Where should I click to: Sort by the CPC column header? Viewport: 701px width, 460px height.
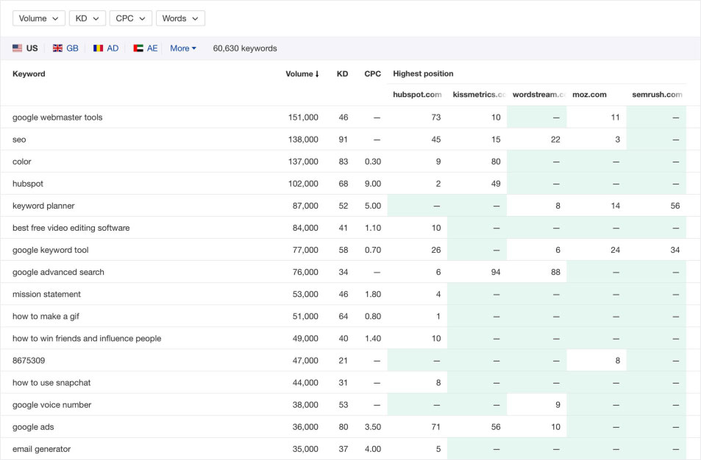tap(372, 73)
